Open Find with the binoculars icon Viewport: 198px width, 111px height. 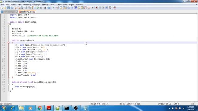point(45,8)
